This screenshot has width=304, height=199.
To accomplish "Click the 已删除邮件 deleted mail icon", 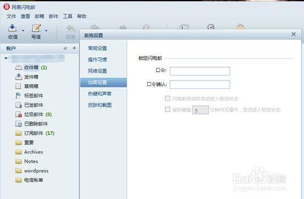I will [x=19, y=124].
